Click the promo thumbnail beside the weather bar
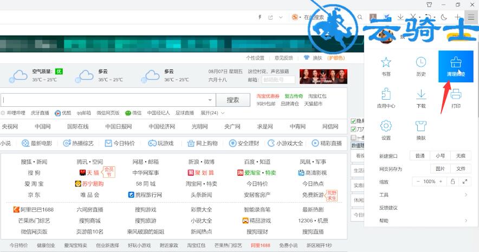Image resolution: width=479 pixels, height=252 pixels. [x=323, y=76]
